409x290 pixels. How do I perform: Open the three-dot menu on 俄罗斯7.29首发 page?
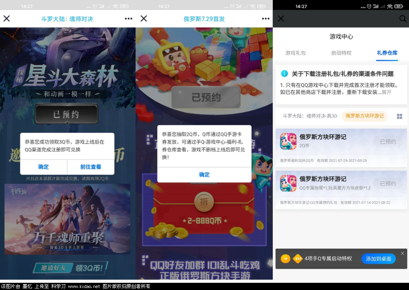(x=266, y=18)
